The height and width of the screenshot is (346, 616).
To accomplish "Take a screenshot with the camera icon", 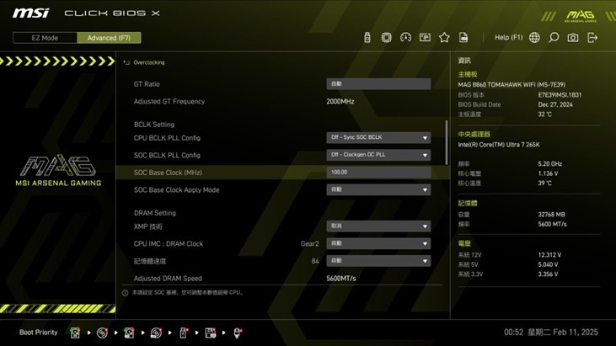I will [573, 38].
